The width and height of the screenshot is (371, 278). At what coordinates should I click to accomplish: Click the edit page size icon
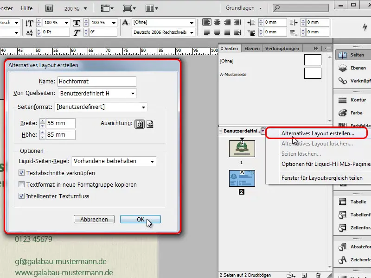click(290, 275)
